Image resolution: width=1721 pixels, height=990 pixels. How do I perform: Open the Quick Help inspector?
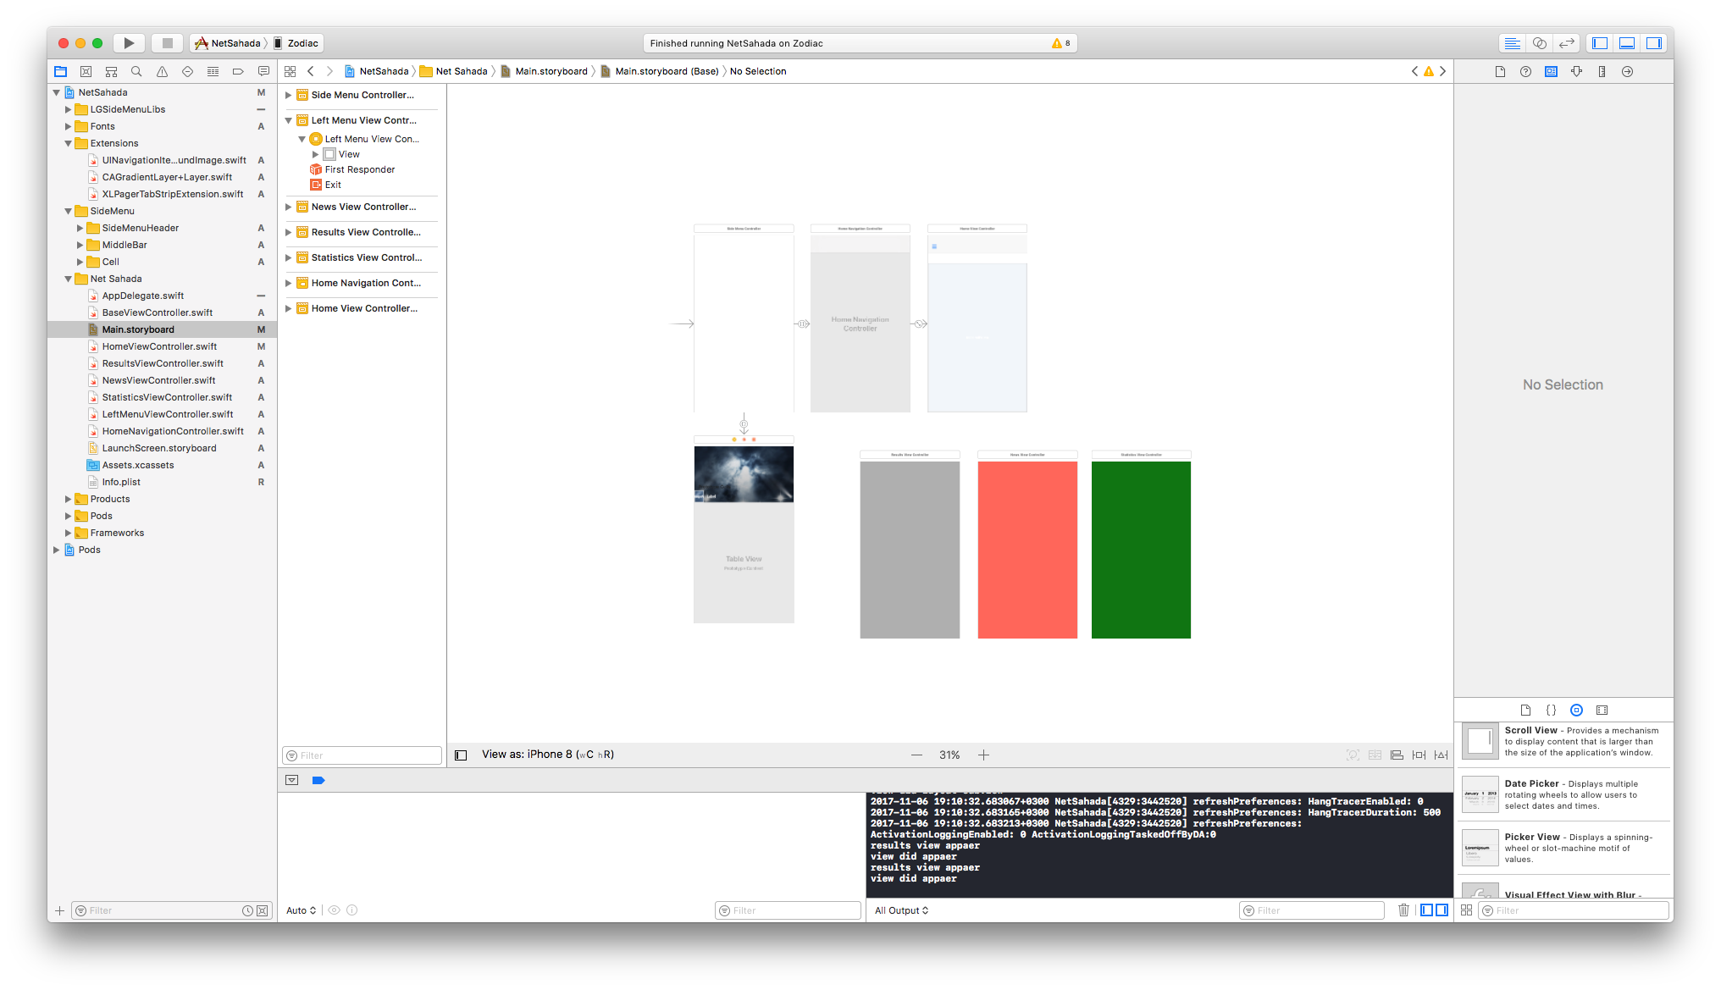click(1525, 72)
